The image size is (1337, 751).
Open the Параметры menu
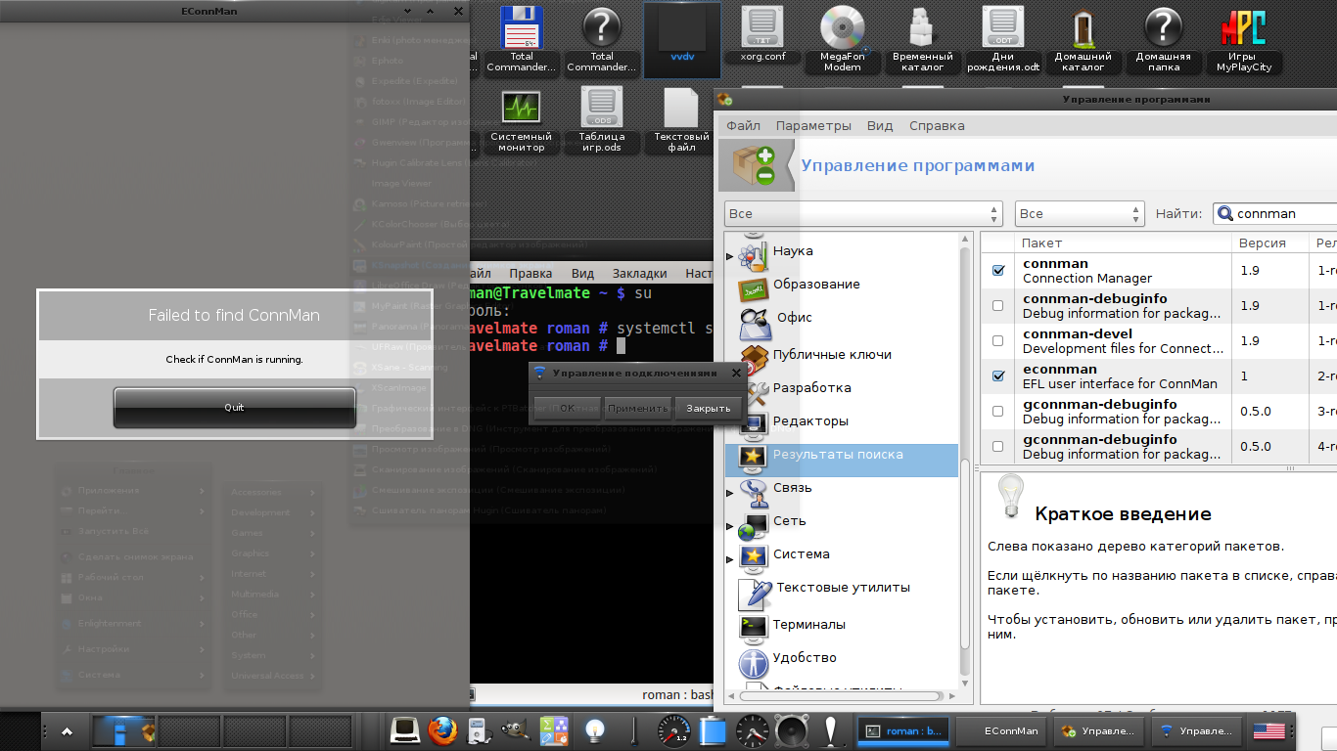coord(813,126)
